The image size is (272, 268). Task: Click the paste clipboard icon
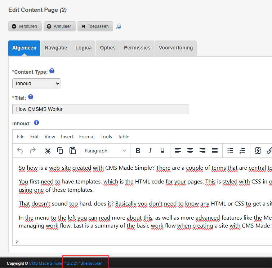tap(73, 151)
